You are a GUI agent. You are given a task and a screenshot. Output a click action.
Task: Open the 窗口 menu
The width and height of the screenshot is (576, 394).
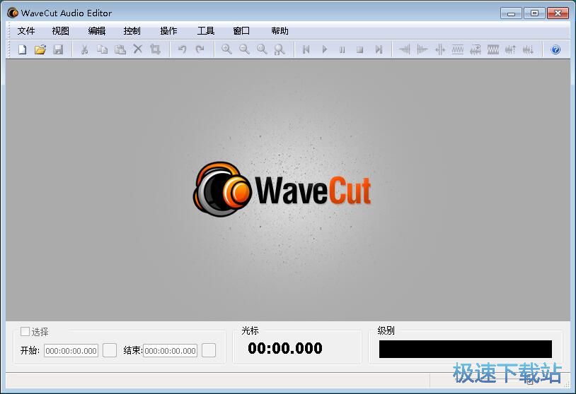tap(241, 31)
